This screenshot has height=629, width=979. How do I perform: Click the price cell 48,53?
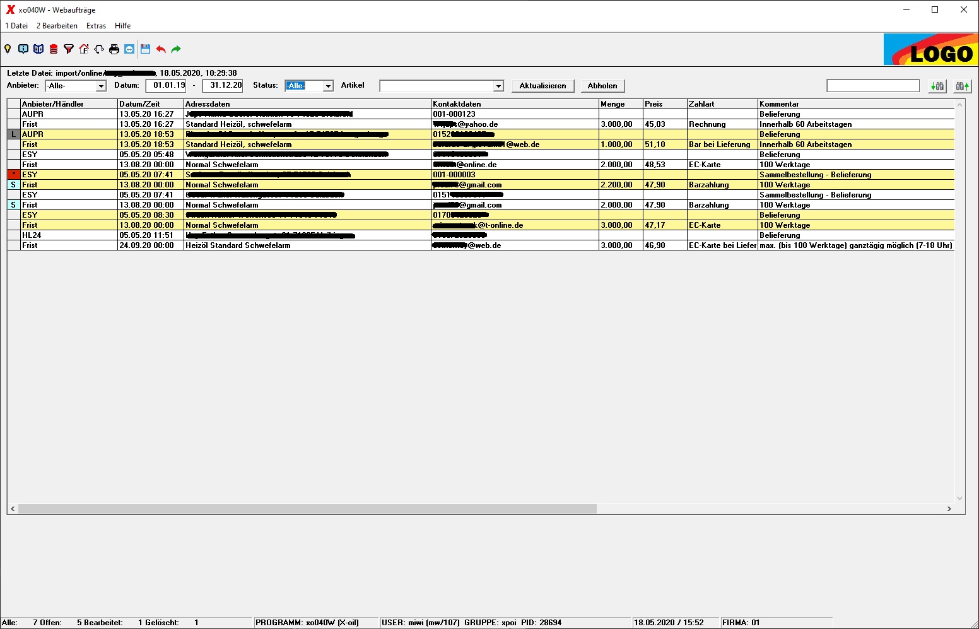(665, 165)
